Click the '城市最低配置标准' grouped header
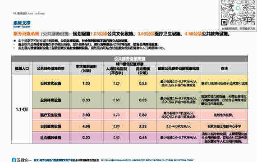257x162 pixels. (129, 64)
